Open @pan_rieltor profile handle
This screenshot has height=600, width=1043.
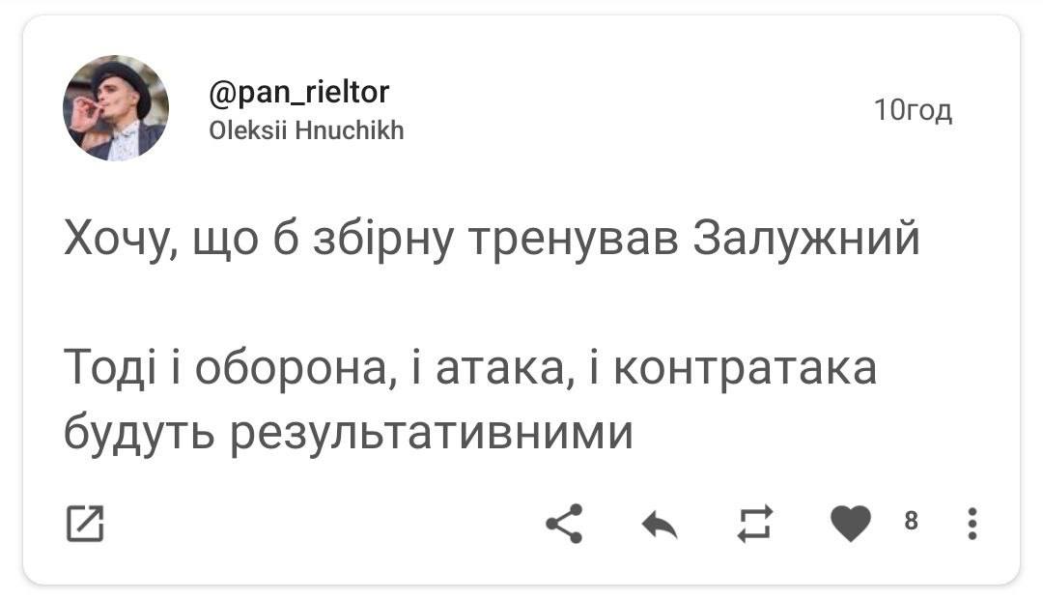tap(299, 94)
